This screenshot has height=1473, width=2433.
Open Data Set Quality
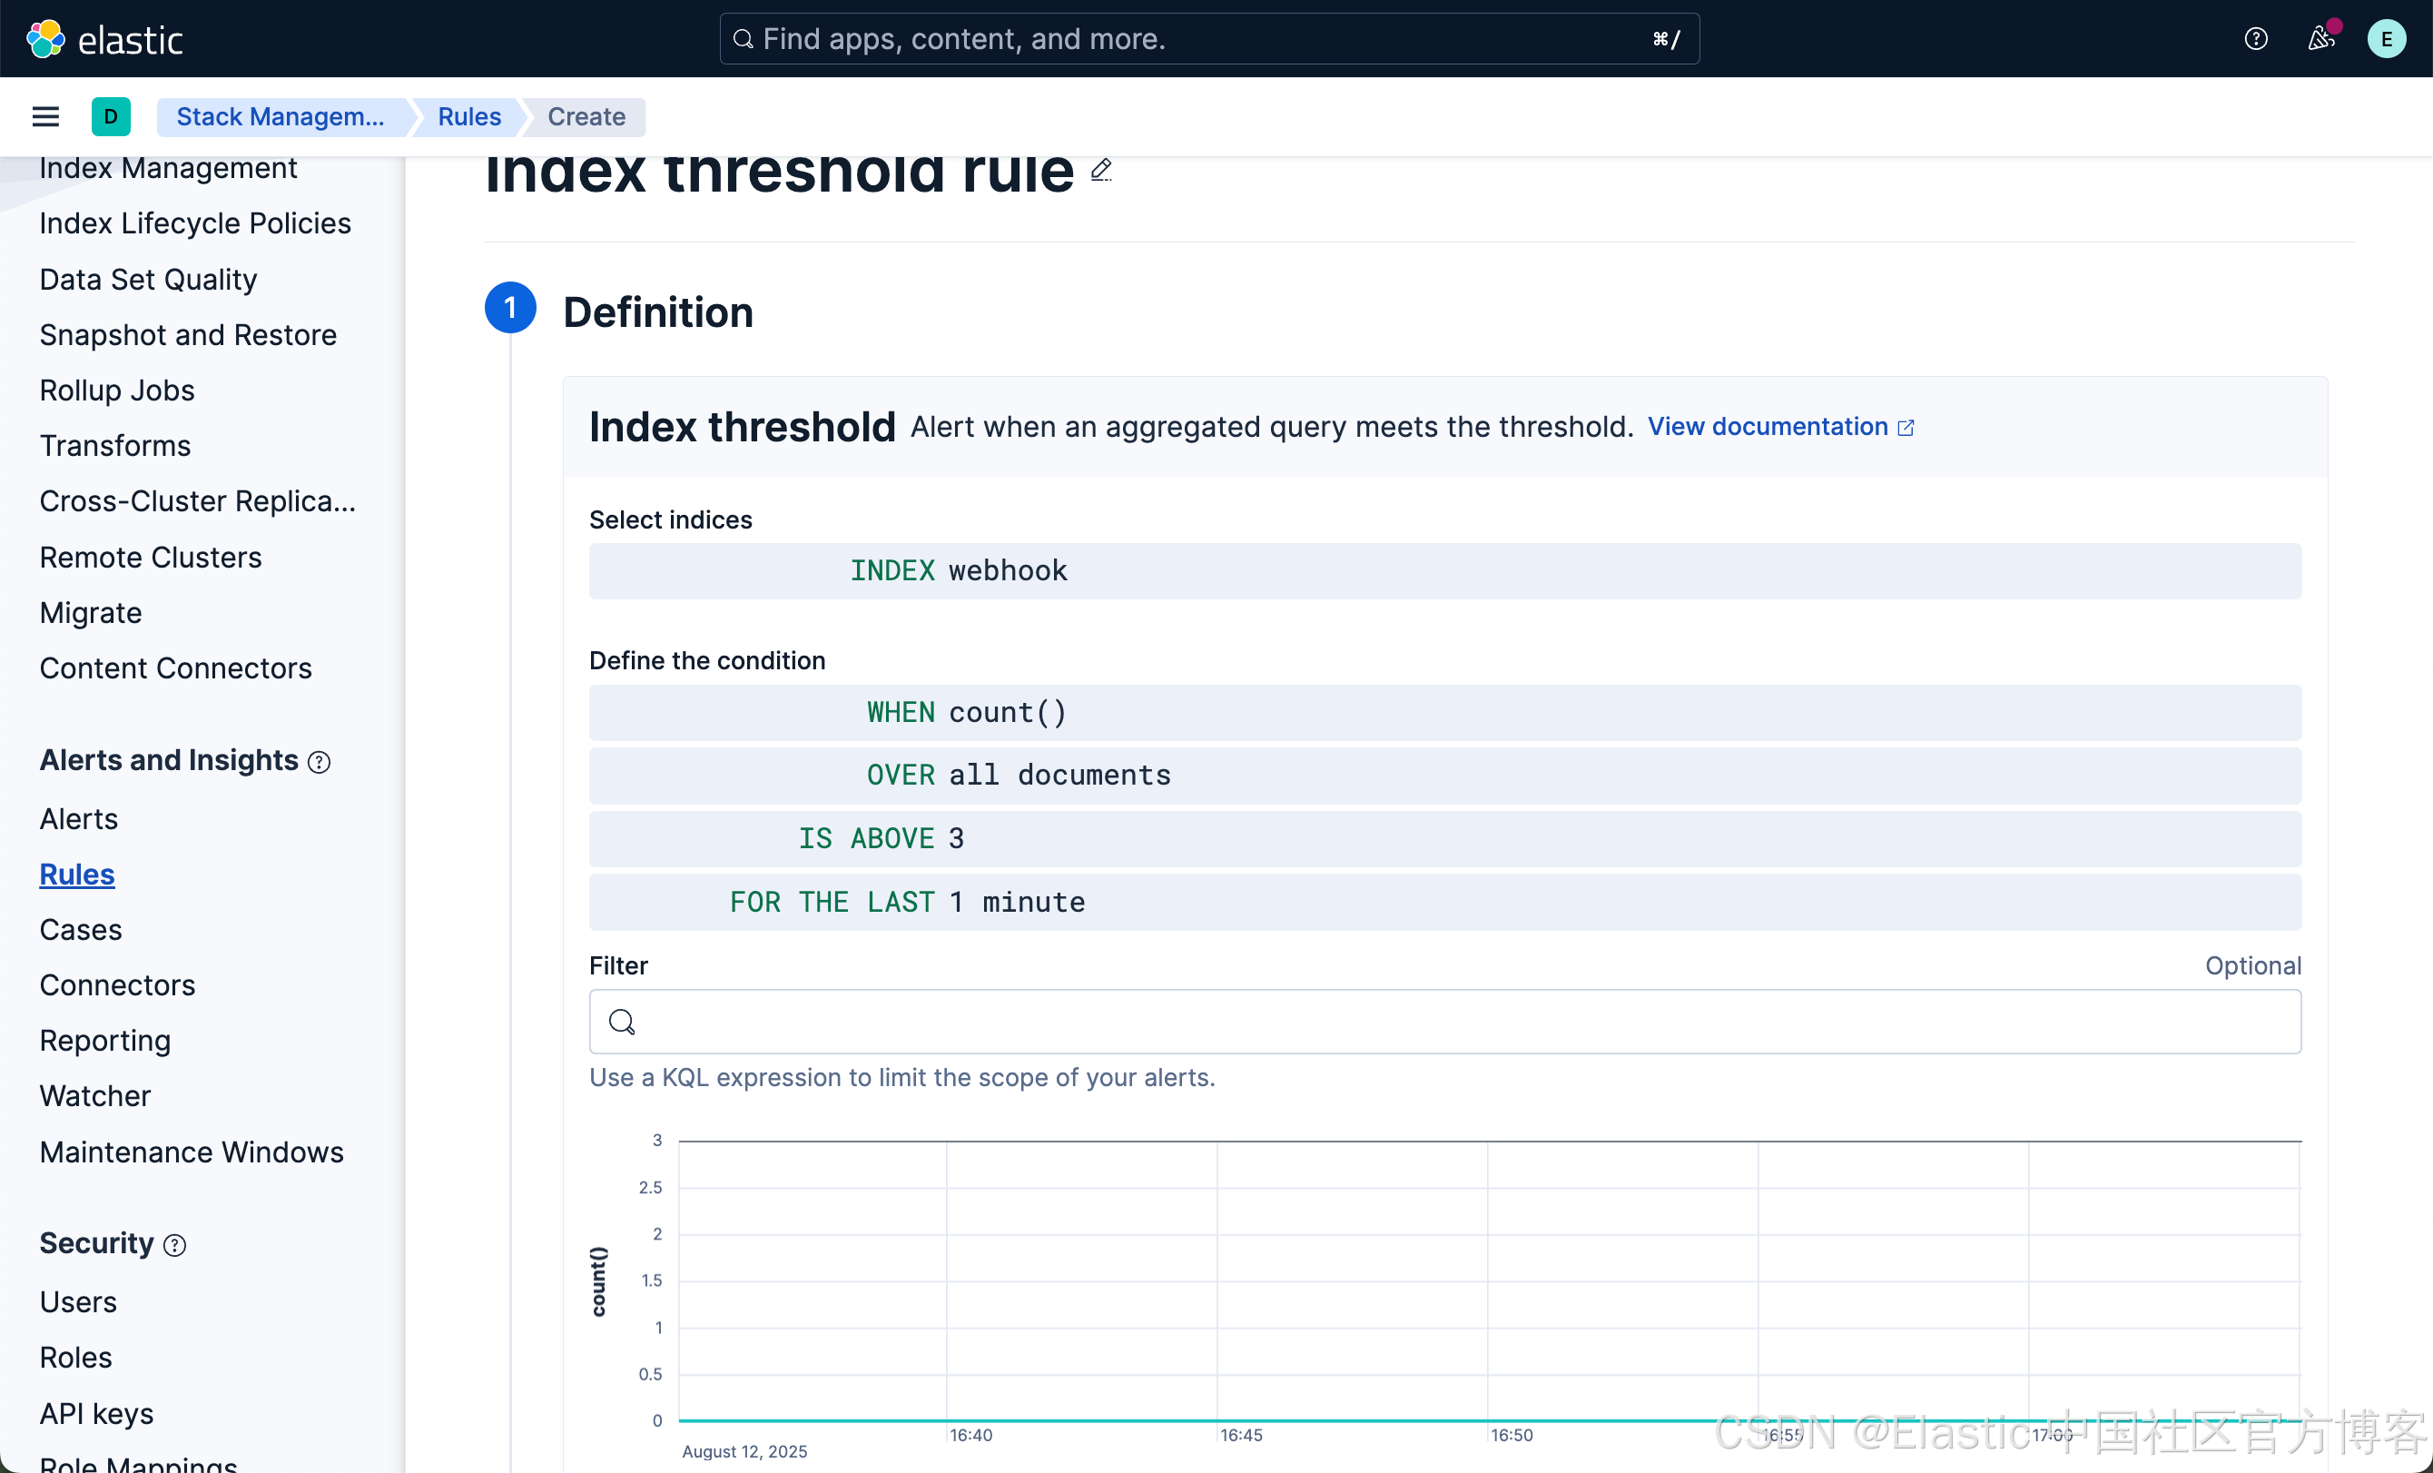pyautogui.click(x=148, y=280)
